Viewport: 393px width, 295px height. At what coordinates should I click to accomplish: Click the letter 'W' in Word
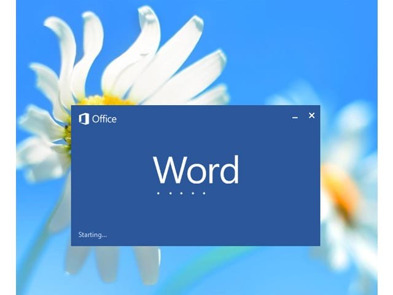point(168,170)
